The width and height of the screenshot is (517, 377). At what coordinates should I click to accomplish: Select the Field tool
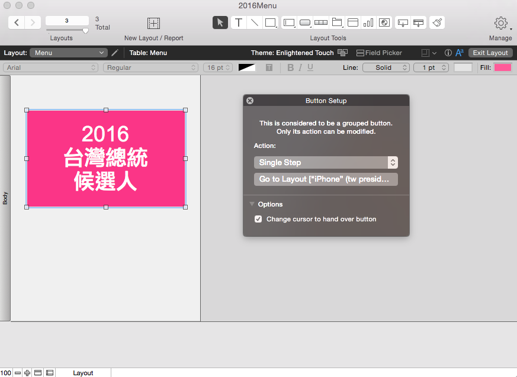pos(403,22)
